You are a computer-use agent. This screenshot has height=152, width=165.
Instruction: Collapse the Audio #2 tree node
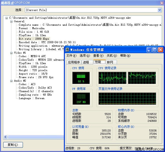tap(11, 81)
